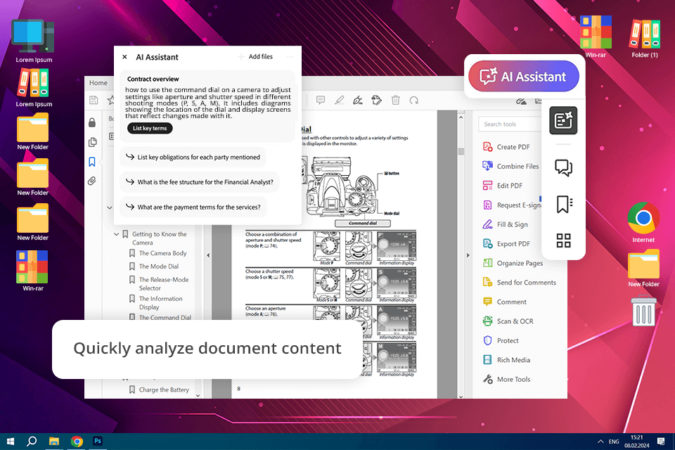
Task: Click the rotate icon in toolbar
Action: point(414,101)
